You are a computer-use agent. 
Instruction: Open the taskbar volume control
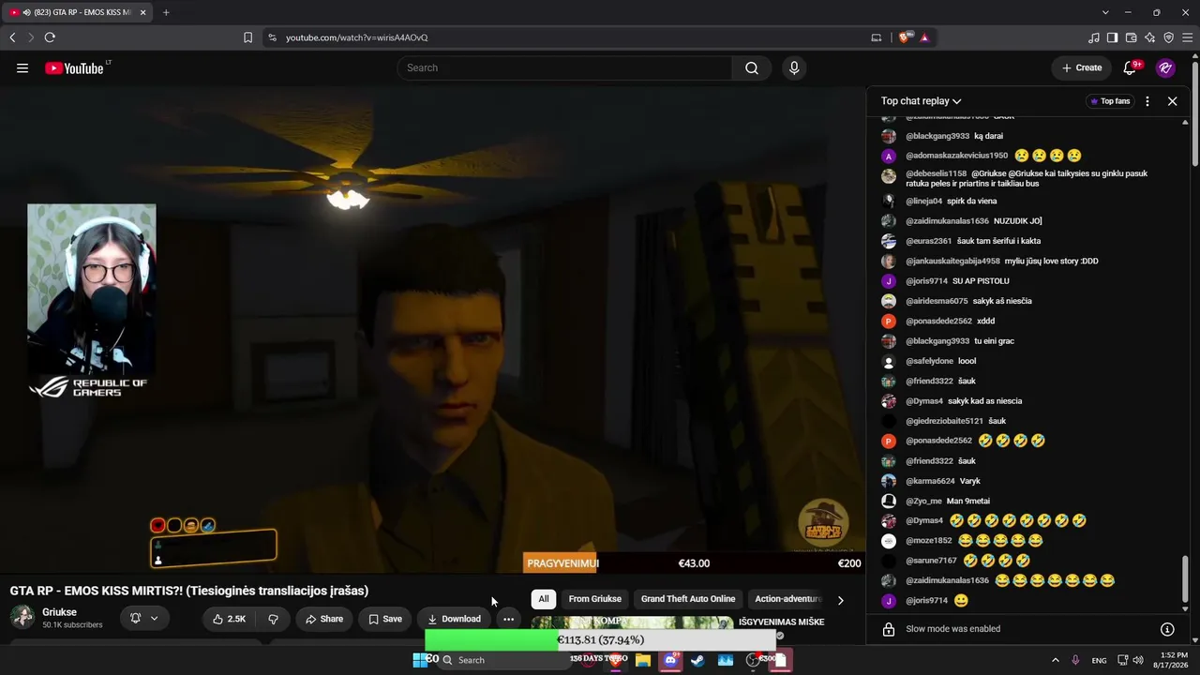(x=1138, y=660)
